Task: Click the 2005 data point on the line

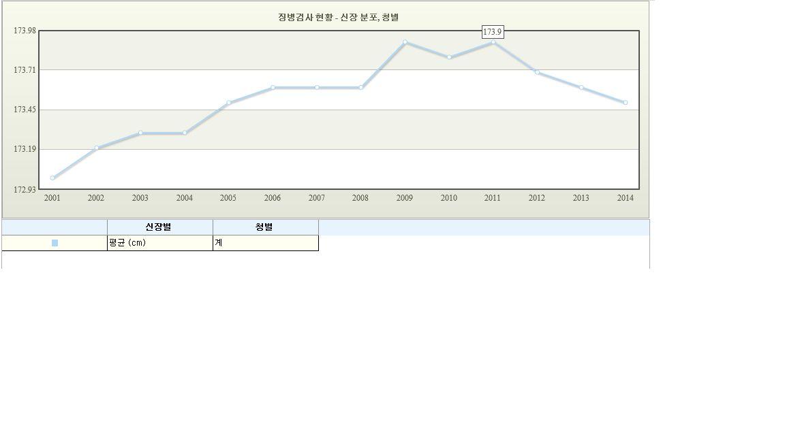Action: point(229,103)
